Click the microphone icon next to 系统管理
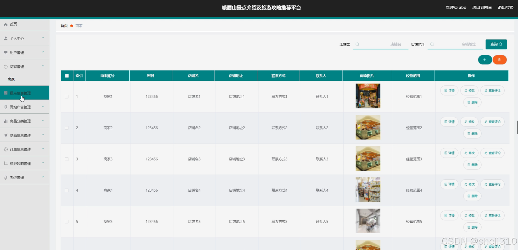518x250 pixels. click(x=5, y=177)
